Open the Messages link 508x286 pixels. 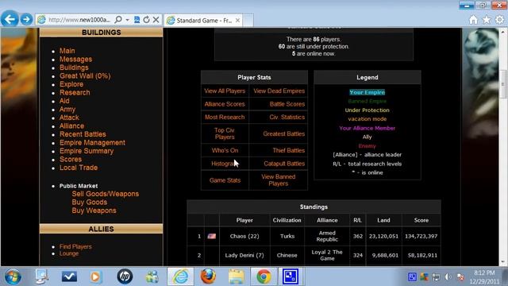(x=76, y=60)
